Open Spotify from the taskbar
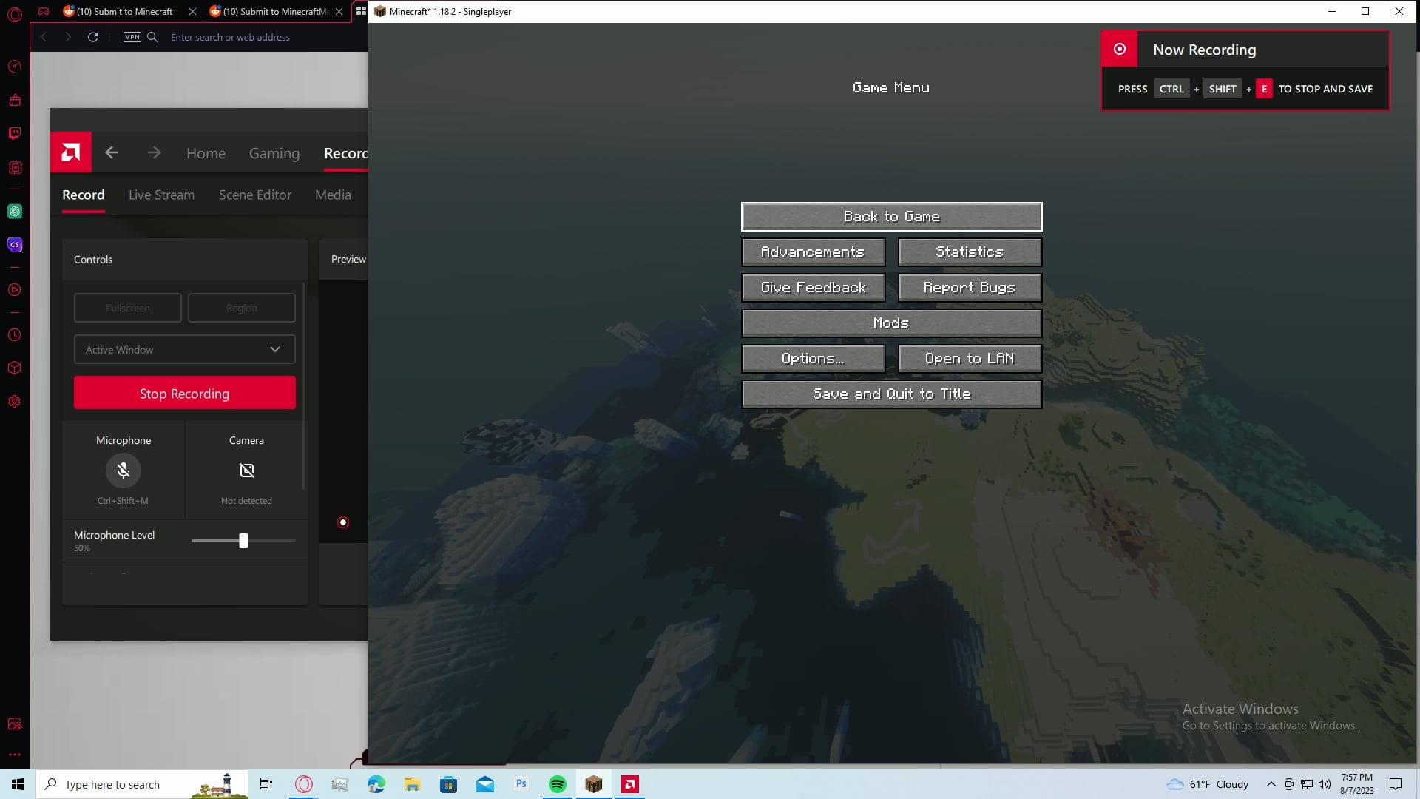This screenshot has width=1420, height=799. (558, 784)
